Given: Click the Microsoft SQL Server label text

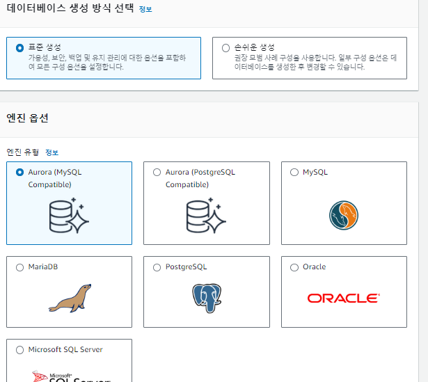Looking at the screenshot, I should pos(65,349).
